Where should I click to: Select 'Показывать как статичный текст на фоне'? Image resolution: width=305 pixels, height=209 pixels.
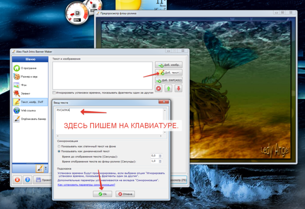click(59, 146)
